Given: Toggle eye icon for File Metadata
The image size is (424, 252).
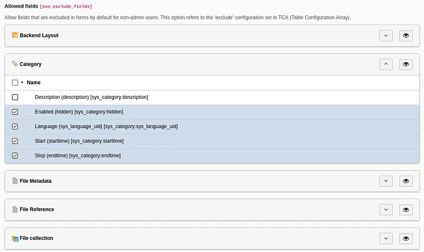Looking at the screenshot, I should tap(406, 181).
